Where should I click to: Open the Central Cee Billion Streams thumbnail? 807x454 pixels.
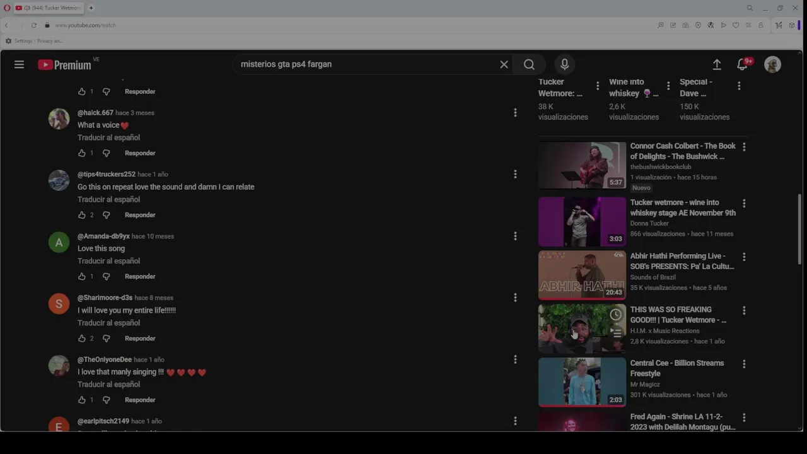click(x=582, y=382)
